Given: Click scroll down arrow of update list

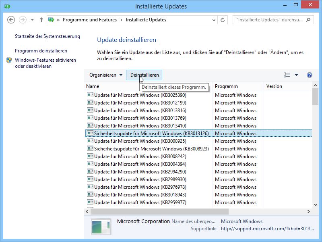Looking at the screenshot, I should [315, 205].
